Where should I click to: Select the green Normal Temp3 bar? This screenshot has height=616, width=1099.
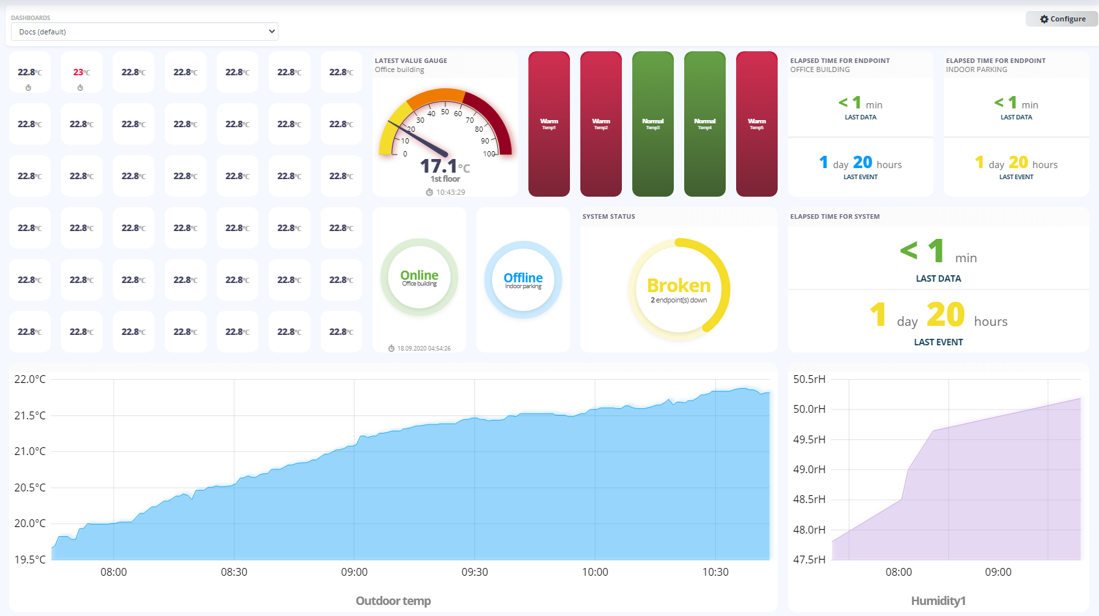(653, 124)
